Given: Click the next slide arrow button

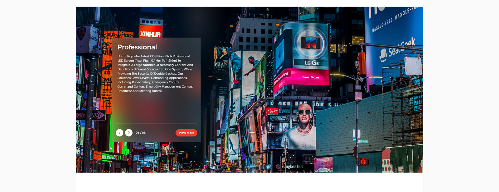Looking at the screenshot, I should pos(129,133).
